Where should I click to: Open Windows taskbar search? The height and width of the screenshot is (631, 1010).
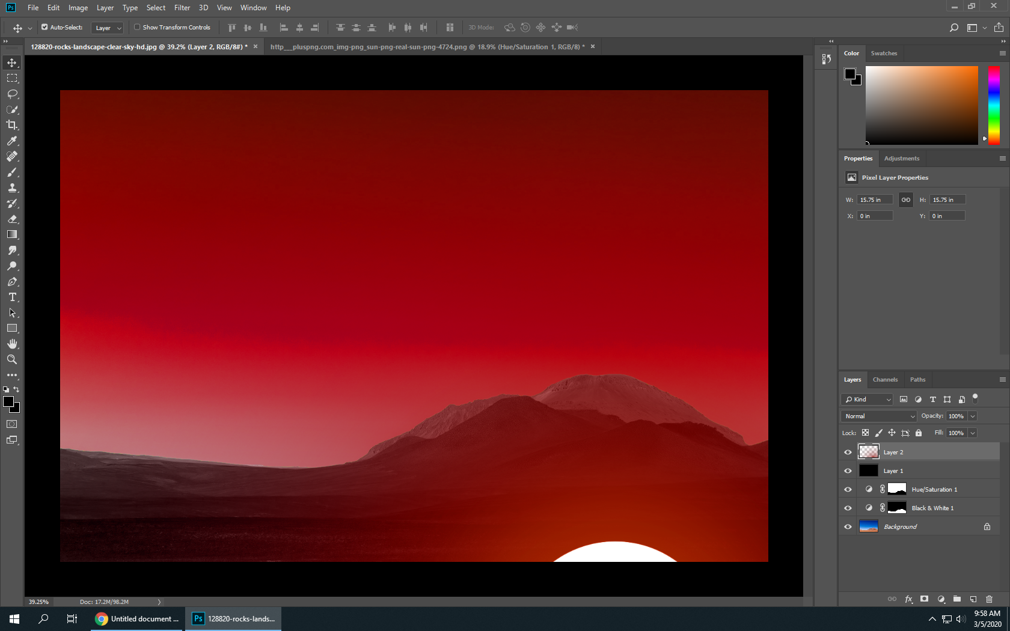click(x=43, y=618)
